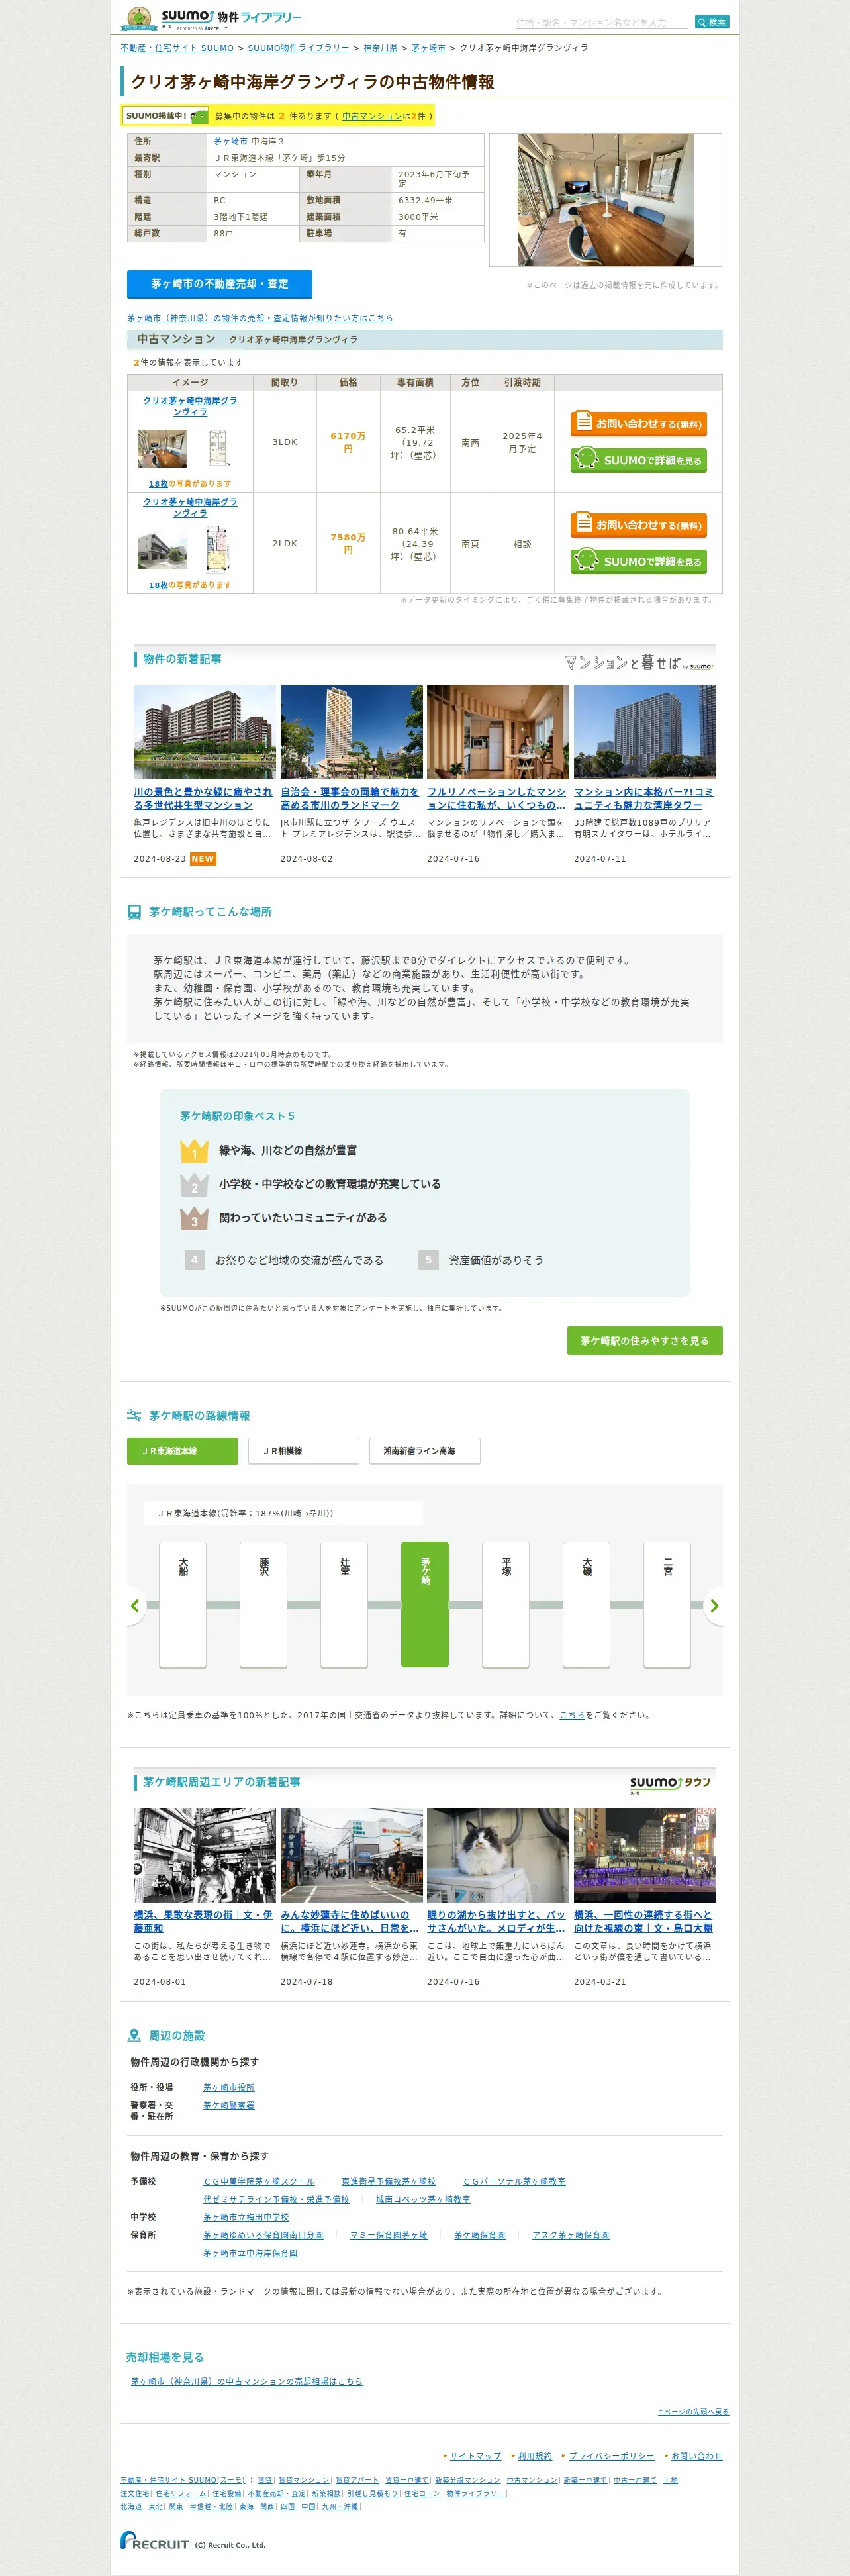Select the 藤沢 station card
The height and width of the screenshot is (2576, 850).
(x=264, y=1604)
